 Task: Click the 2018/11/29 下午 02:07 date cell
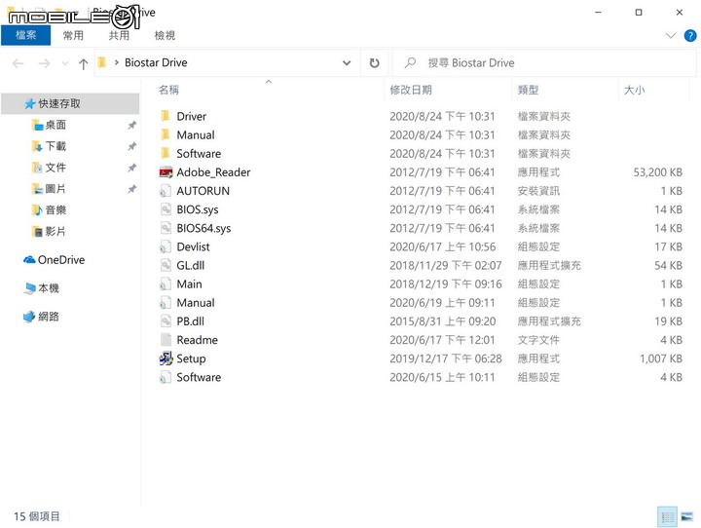[445, 265]
